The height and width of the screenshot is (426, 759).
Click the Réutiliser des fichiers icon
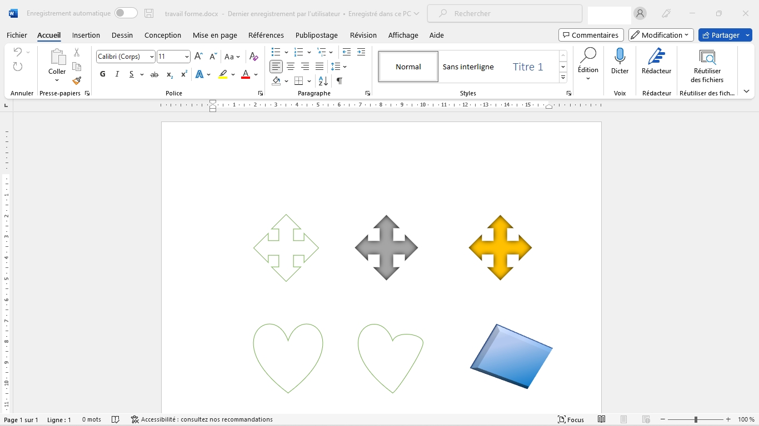click(707, 57)
